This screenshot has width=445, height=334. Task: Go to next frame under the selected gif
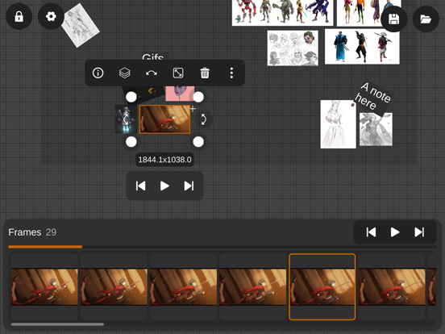(x=189, y=186)
